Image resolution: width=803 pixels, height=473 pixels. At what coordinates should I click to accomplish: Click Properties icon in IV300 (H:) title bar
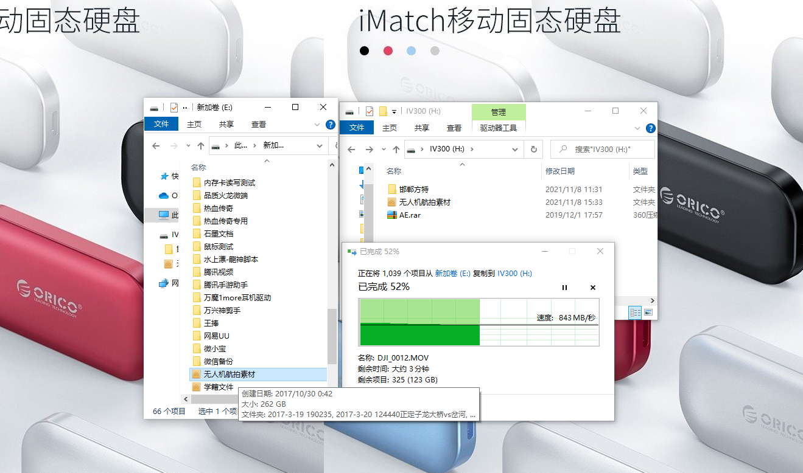(369, 111)
